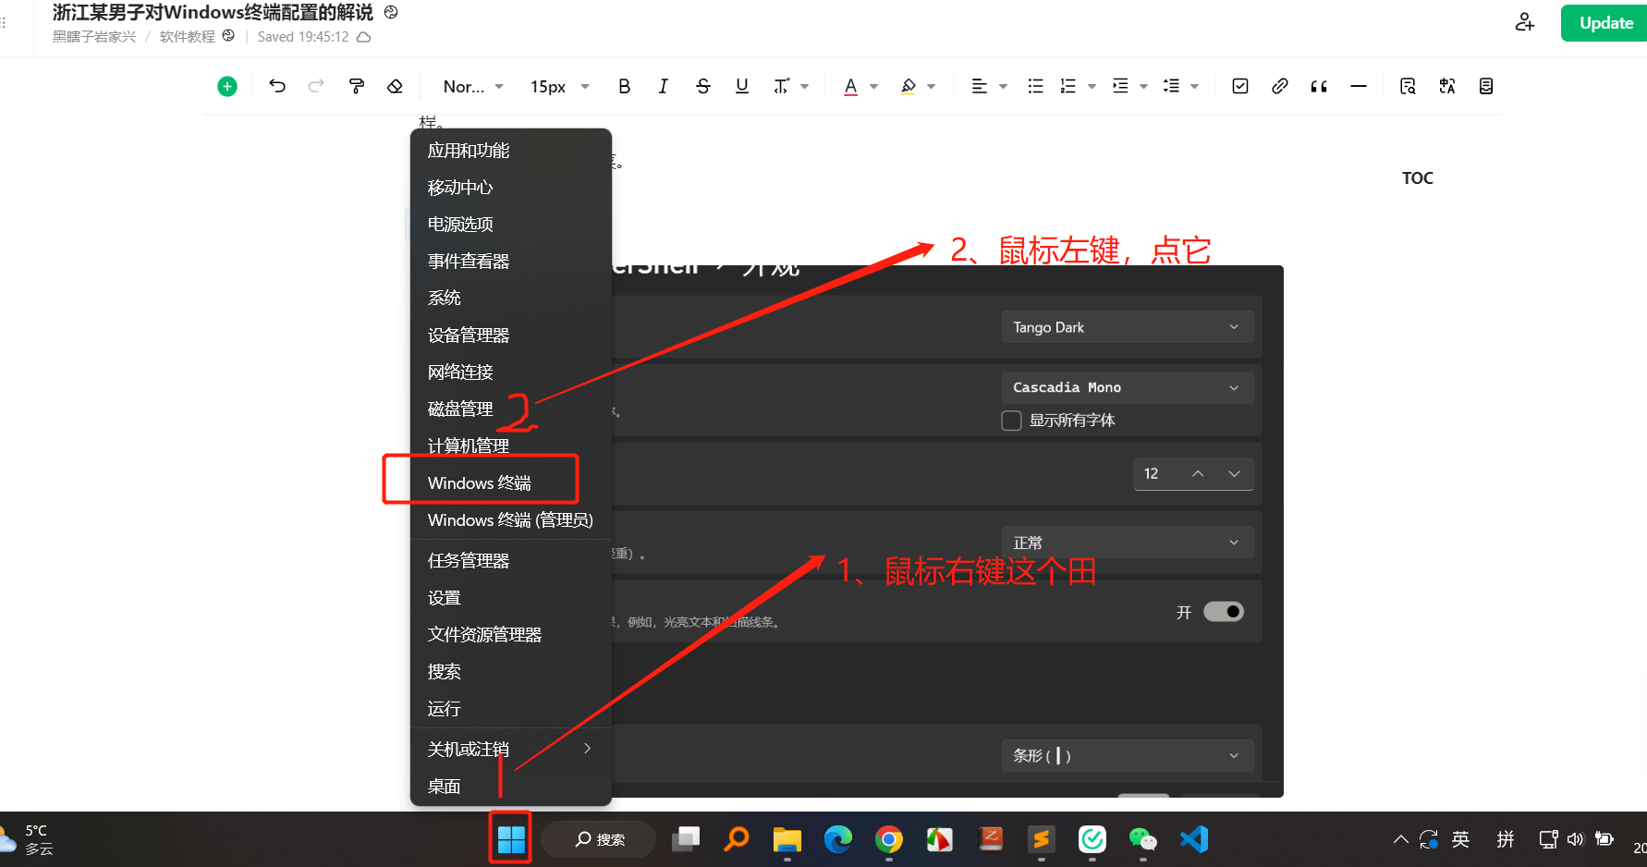Insert a block quote

pos(1319,86)
